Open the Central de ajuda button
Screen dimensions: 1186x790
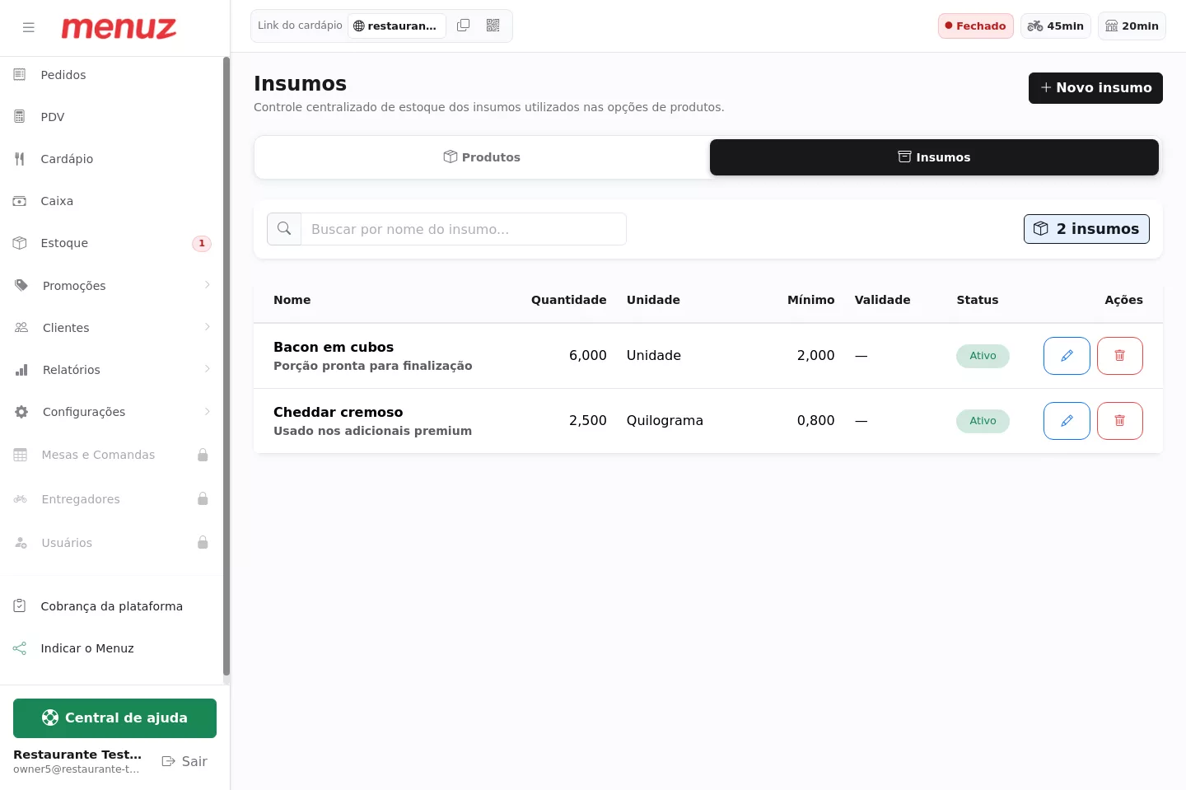(114, 718)
